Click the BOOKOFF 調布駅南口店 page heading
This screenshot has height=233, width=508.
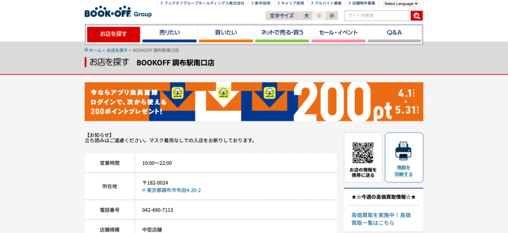pos(176,63)
